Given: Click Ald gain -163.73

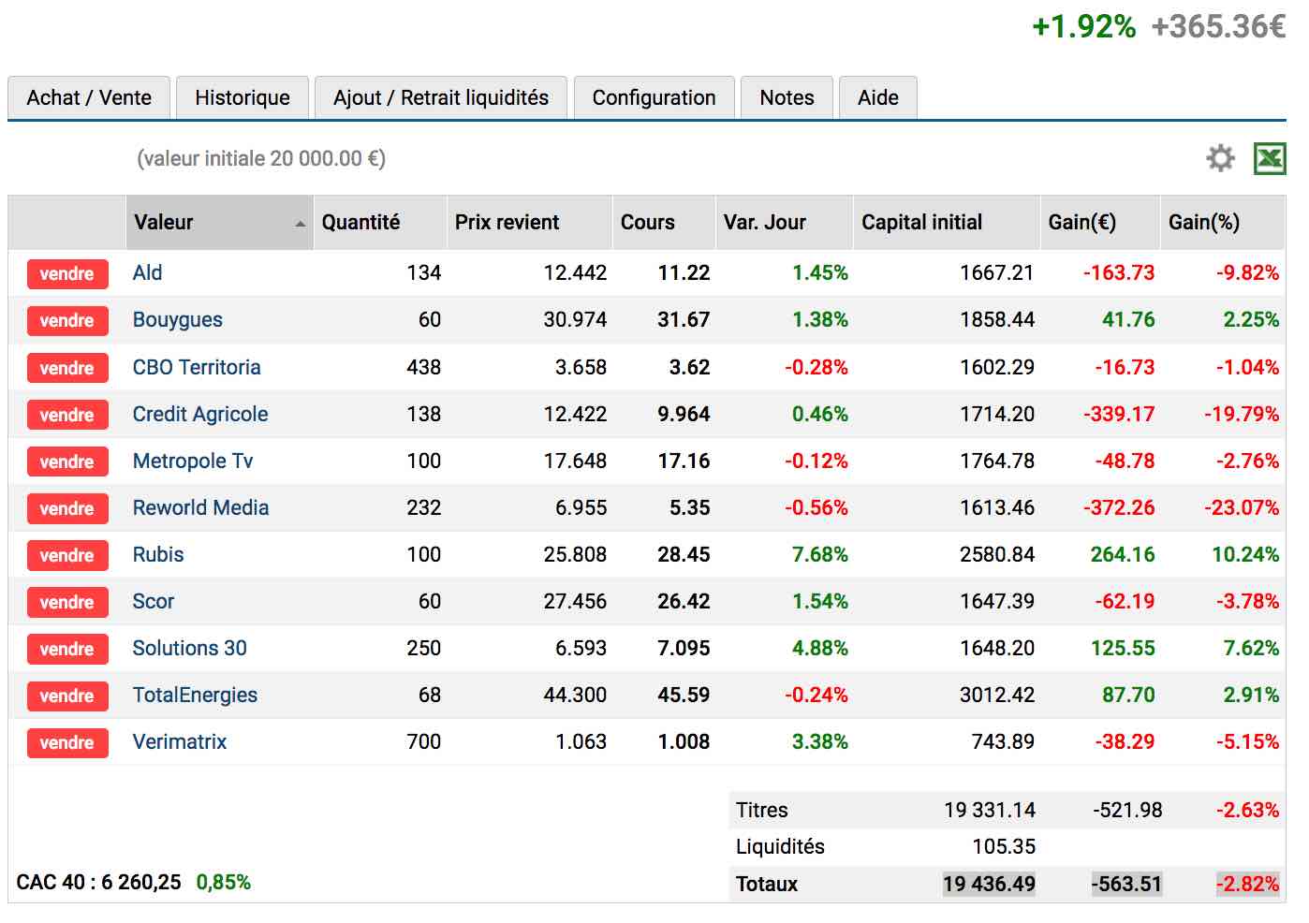Looking at the screenshot, I should click(x=1119, y=272).
